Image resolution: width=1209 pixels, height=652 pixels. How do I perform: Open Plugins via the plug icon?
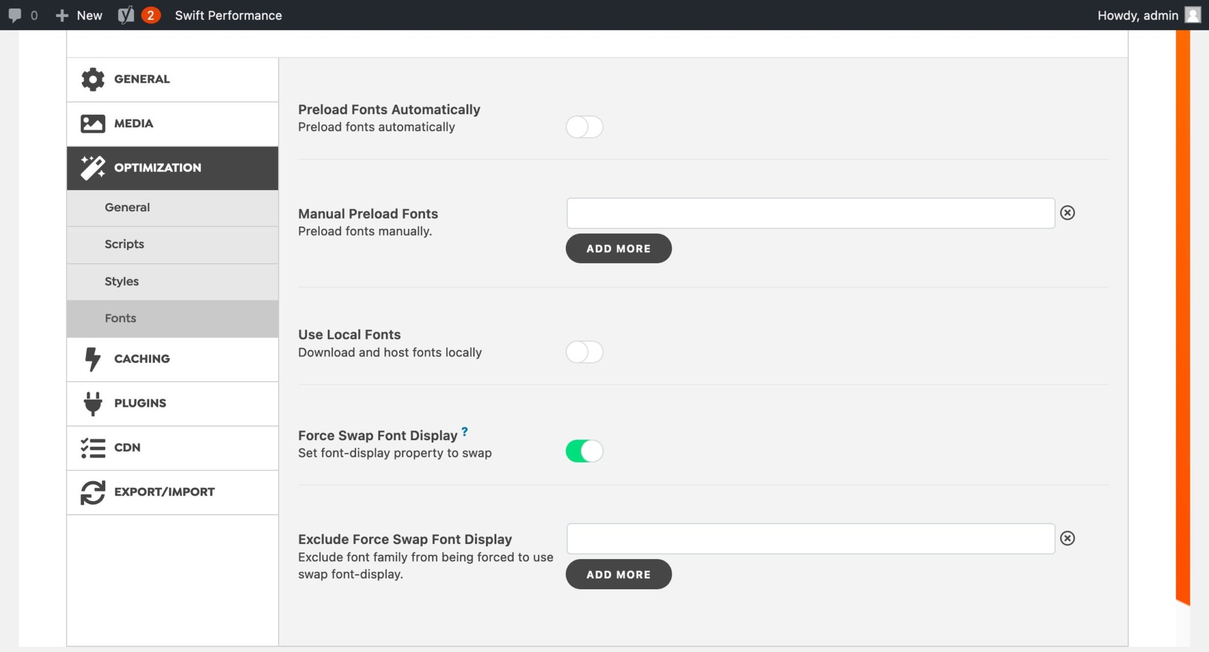point(92,403)
